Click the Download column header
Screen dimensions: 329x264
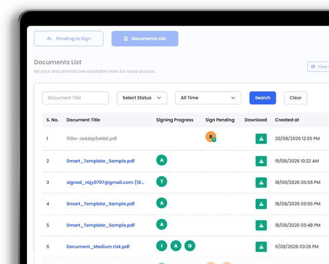tap(255, 120)
